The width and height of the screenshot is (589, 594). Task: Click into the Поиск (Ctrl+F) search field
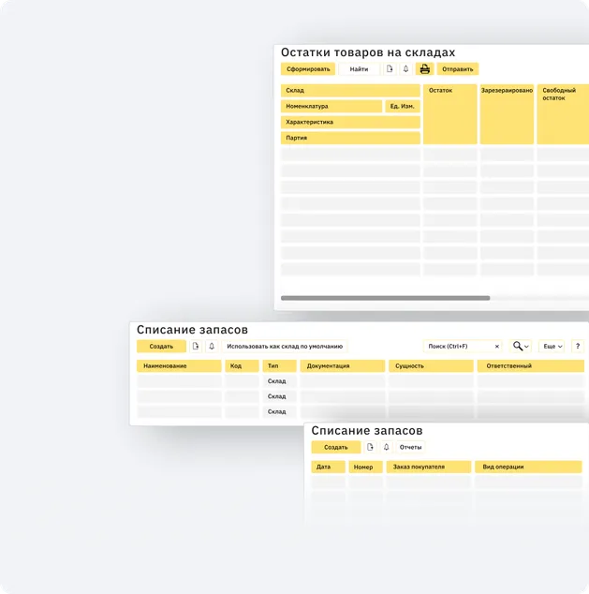(457, 347)
